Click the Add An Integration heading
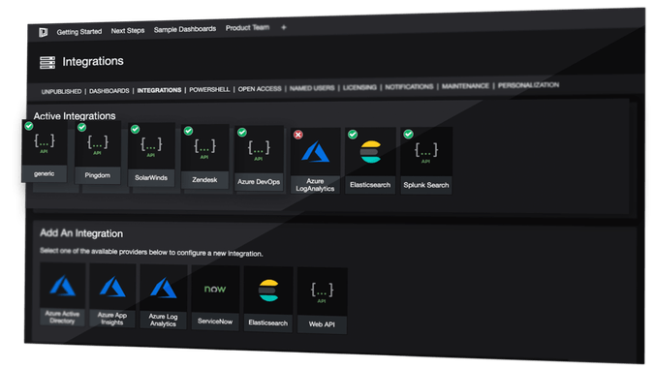This screenshot has height=368, width=655. 81,233
